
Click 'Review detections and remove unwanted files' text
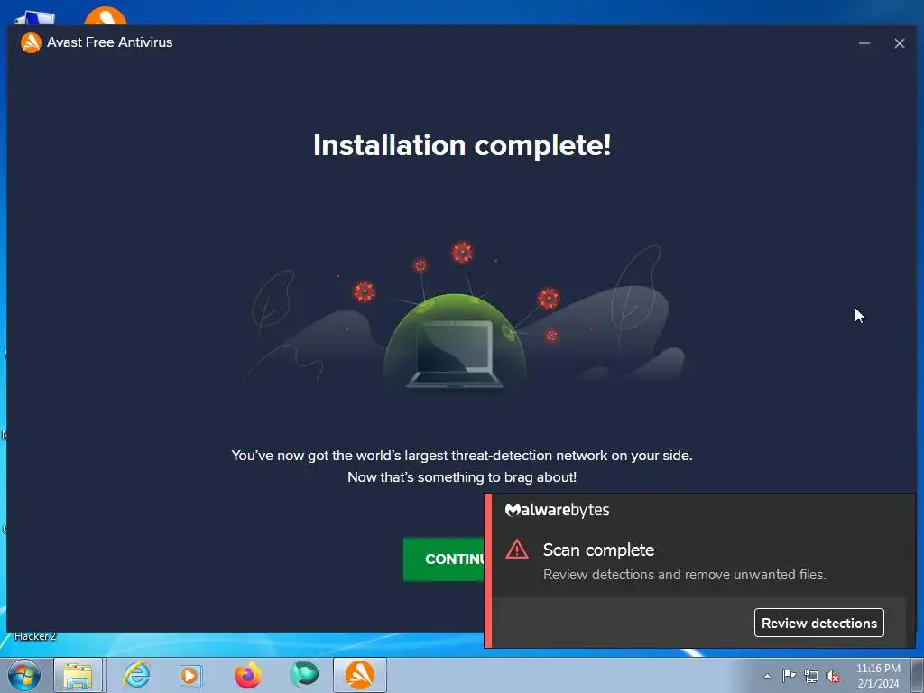(684, 575)
